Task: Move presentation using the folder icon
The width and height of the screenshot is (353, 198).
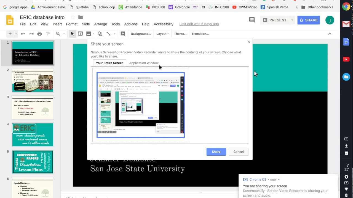Action: click(x=81, y=17)
